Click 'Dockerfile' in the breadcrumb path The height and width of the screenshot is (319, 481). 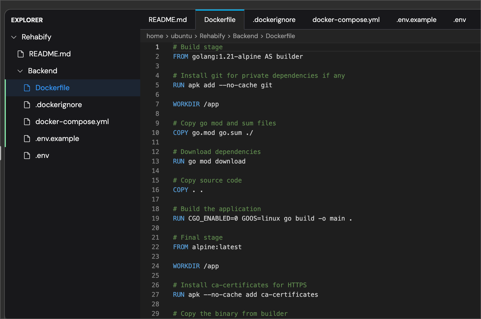pos(280,36)
